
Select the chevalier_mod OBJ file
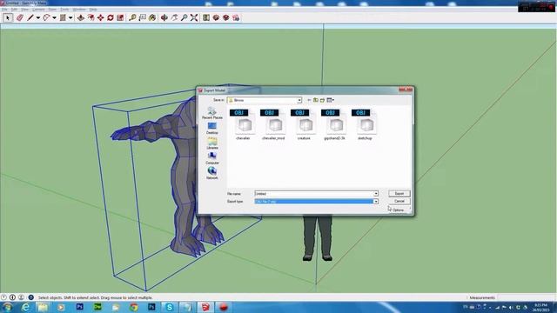[273, 124]
